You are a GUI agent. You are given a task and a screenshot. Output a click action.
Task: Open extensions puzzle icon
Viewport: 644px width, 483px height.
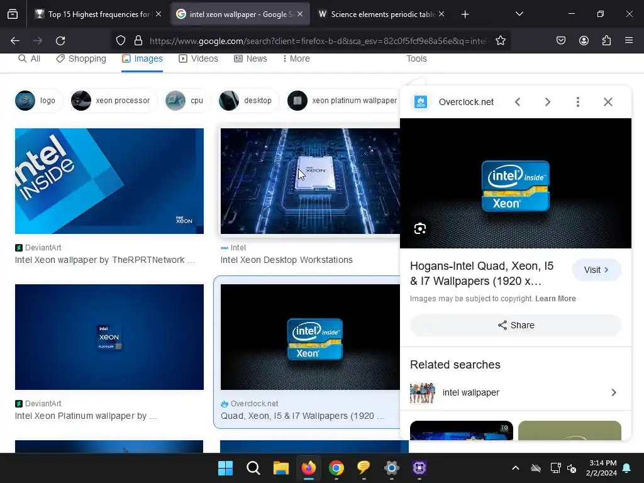[606, 41]
